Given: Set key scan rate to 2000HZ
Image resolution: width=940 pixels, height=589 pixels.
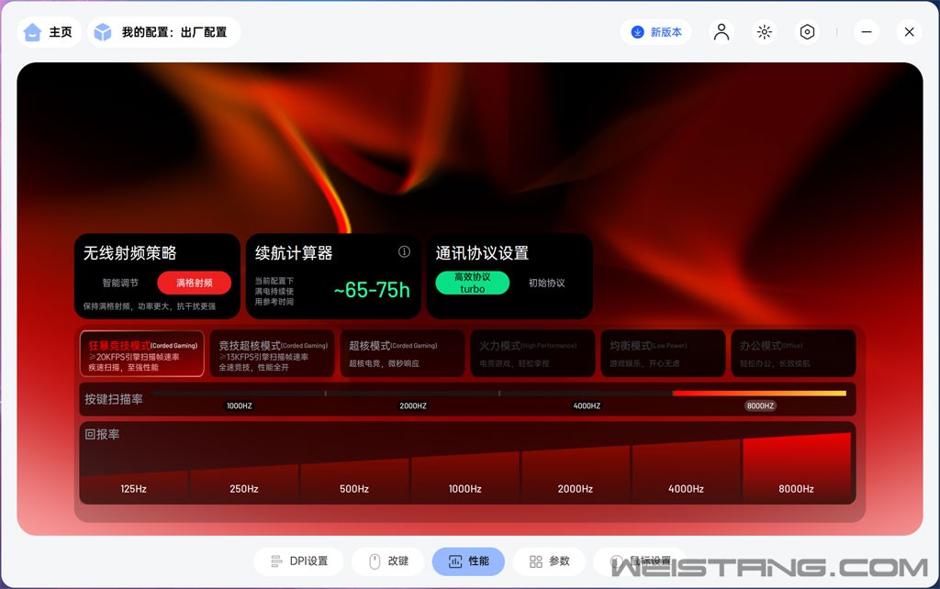Looking at the screenshot, I should click(x=412, y=405).
